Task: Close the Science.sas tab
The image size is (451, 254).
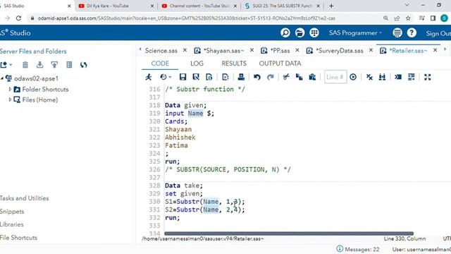Action: 185,50
